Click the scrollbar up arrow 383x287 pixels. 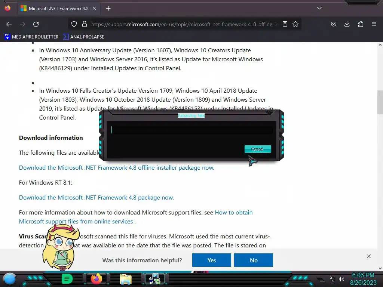380,45
